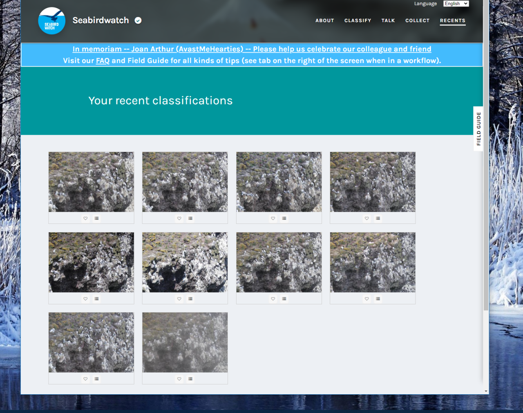Open the first thumbnail in the top row
This screenshot has width=523, height=413.
(91, 182)
